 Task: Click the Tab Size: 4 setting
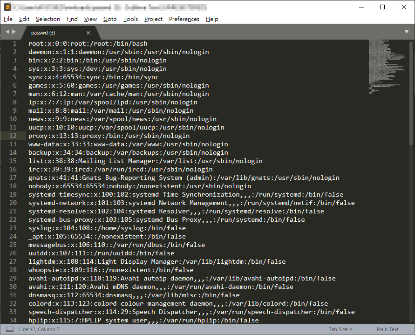pos(340,329)
